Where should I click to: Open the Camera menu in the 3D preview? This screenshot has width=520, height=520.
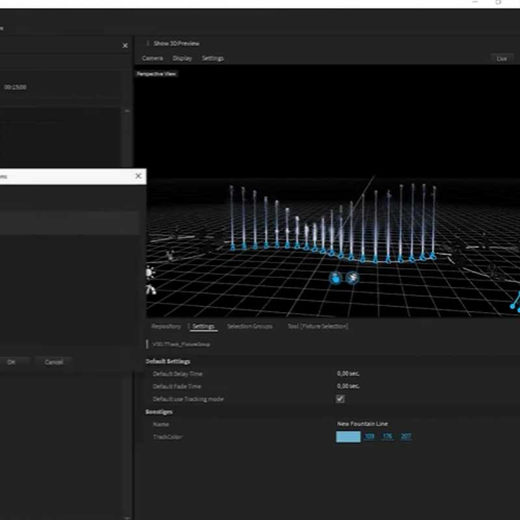tap(153, 58)
